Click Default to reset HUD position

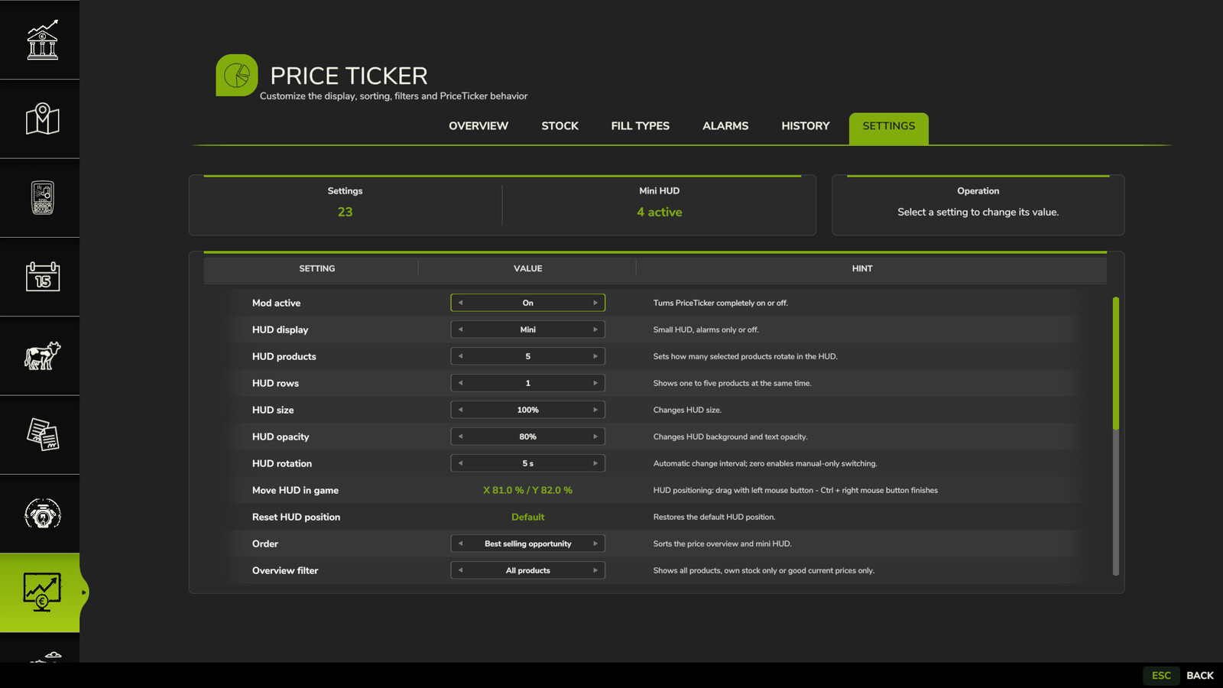(x=527, y=517)
